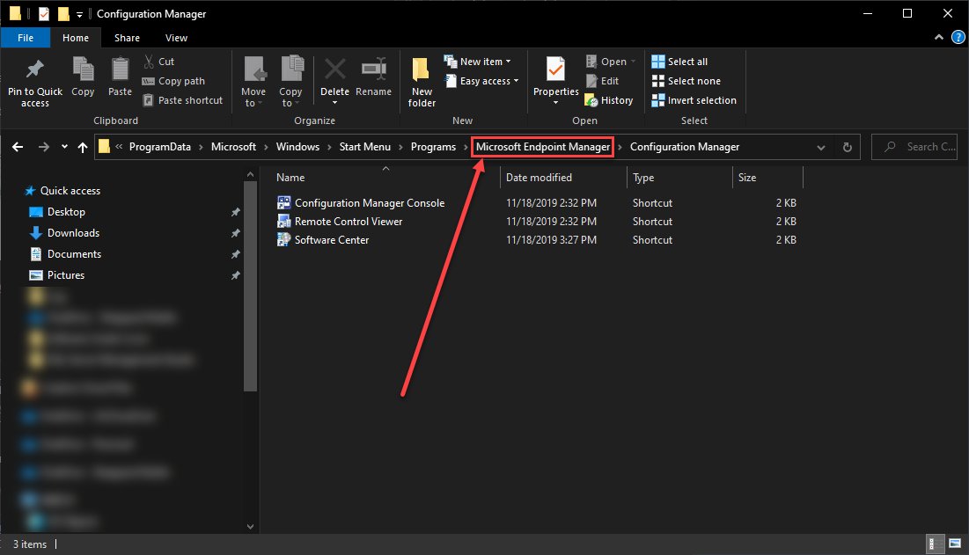
Task: Click the Paste icon
Action: coord(120,77)
